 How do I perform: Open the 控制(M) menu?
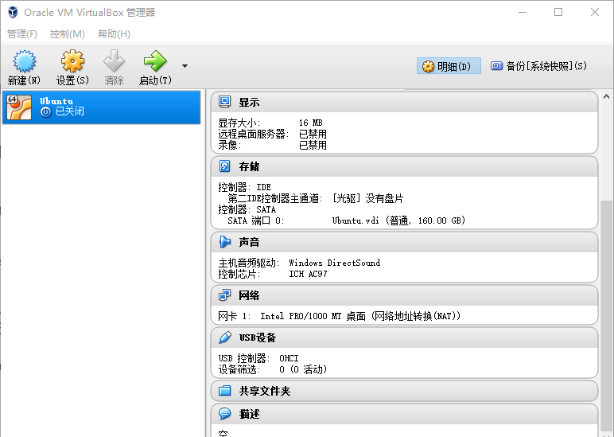click(x=67, y=34)
